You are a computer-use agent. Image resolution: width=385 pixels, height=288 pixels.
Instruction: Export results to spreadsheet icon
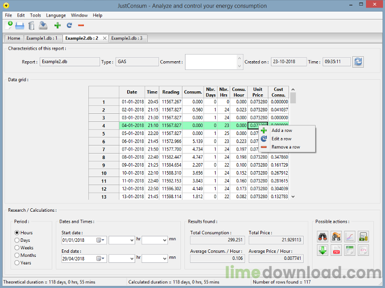[x=350, y=250]
